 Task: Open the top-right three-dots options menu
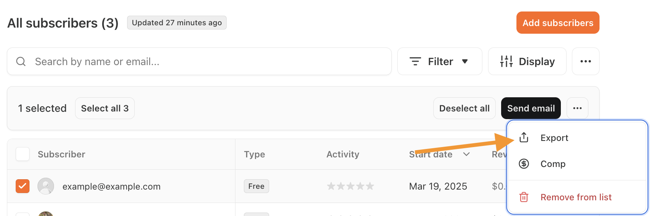(585, 61)
